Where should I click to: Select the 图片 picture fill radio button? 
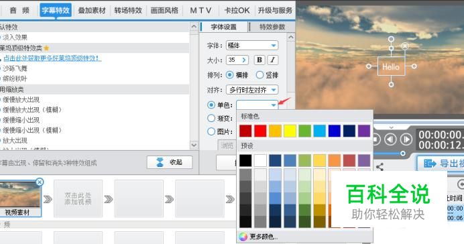tap(211, 131)
